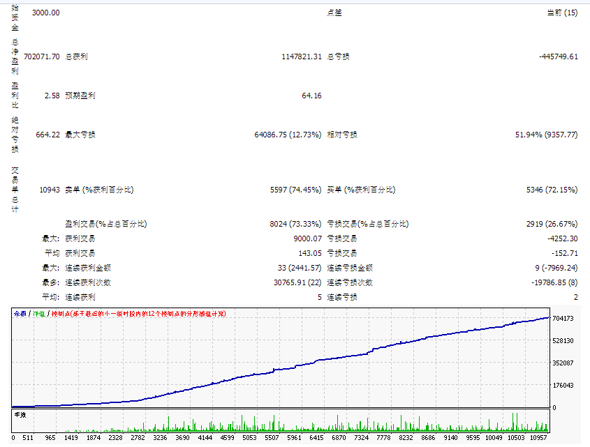Click the 连续亏损次数 label
590x447 pixels.
(x=350, y=283)
